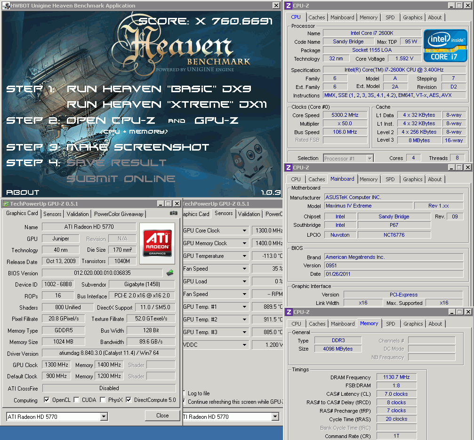
Task: Click the Core Voltage value 1.592 V
Action: [404, 58]
